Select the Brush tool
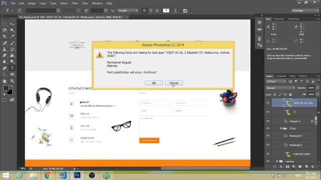 tap(12, 43)
